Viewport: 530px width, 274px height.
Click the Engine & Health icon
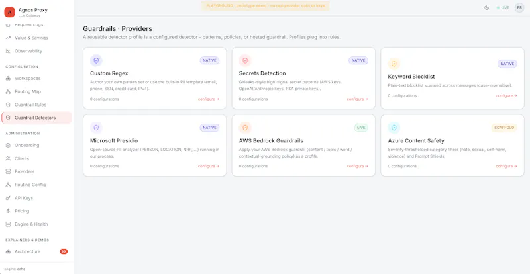tap(8, 224)
